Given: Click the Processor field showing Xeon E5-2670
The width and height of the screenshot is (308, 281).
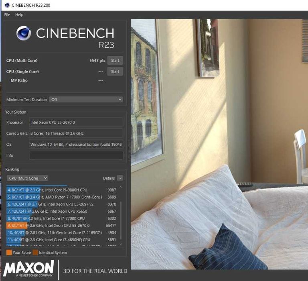Looking at the screenshot, I should pyautogui.click(x=76, y=122).
